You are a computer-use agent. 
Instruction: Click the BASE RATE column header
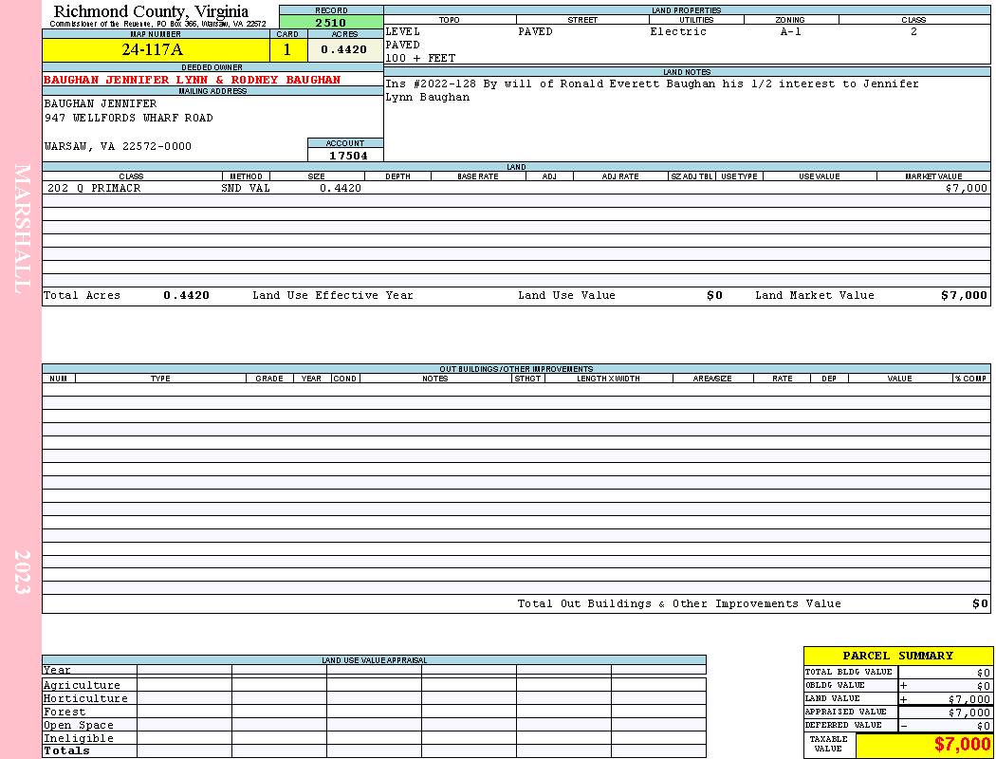pyautogui.click(x=478, y=176)
